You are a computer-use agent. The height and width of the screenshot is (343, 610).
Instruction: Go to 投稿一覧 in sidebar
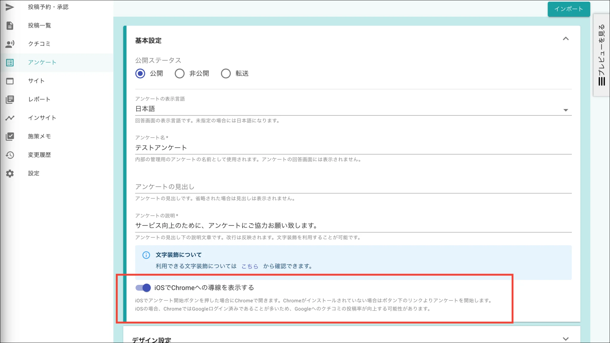[57, 26]
